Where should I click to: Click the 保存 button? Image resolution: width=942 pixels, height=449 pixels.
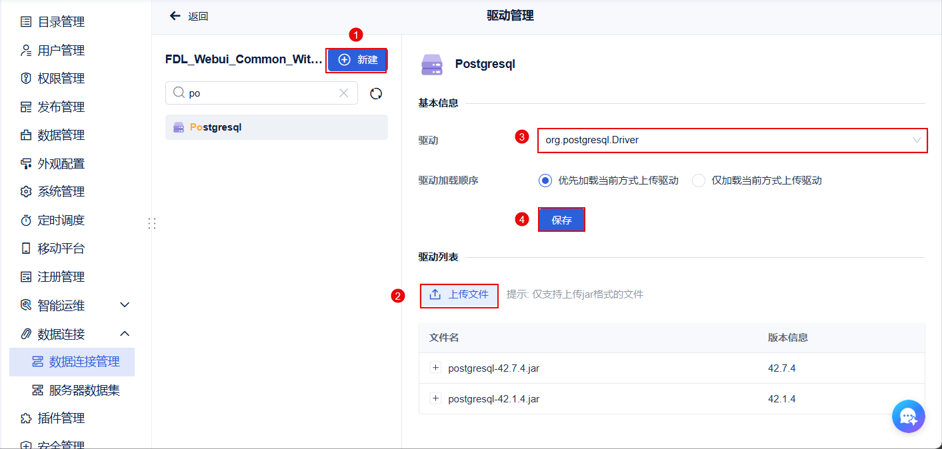(561, 220)
